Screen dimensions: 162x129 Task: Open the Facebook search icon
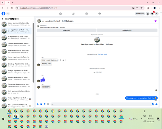[x=8, y=14]
